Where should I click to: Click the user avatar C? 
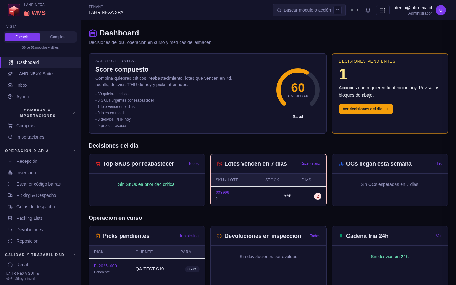point(441,10)
